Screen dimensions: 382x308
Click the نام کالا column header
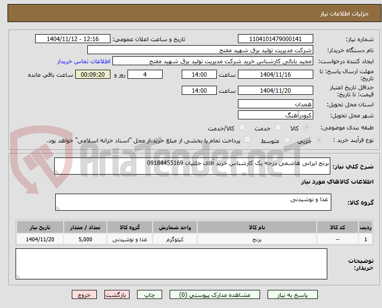coord(257,227)
